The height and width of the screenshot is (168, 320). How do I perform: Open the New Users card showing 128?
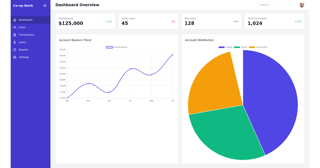(211, 21)
